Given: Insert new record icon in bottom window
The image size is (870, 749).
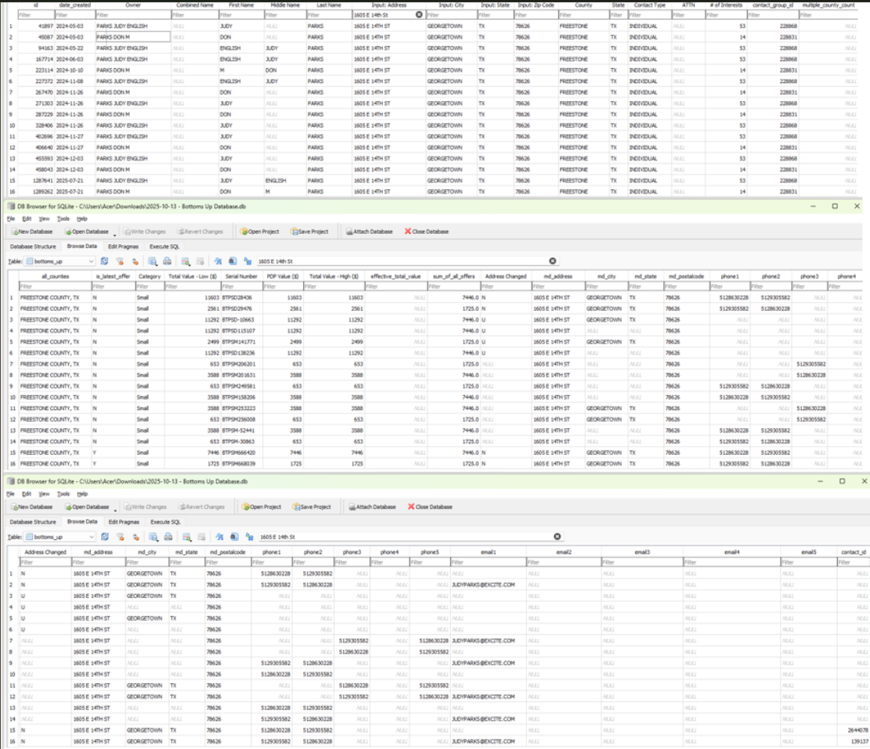Looking at the screenshot, I should pyautogui.click(x=186, y=537).
